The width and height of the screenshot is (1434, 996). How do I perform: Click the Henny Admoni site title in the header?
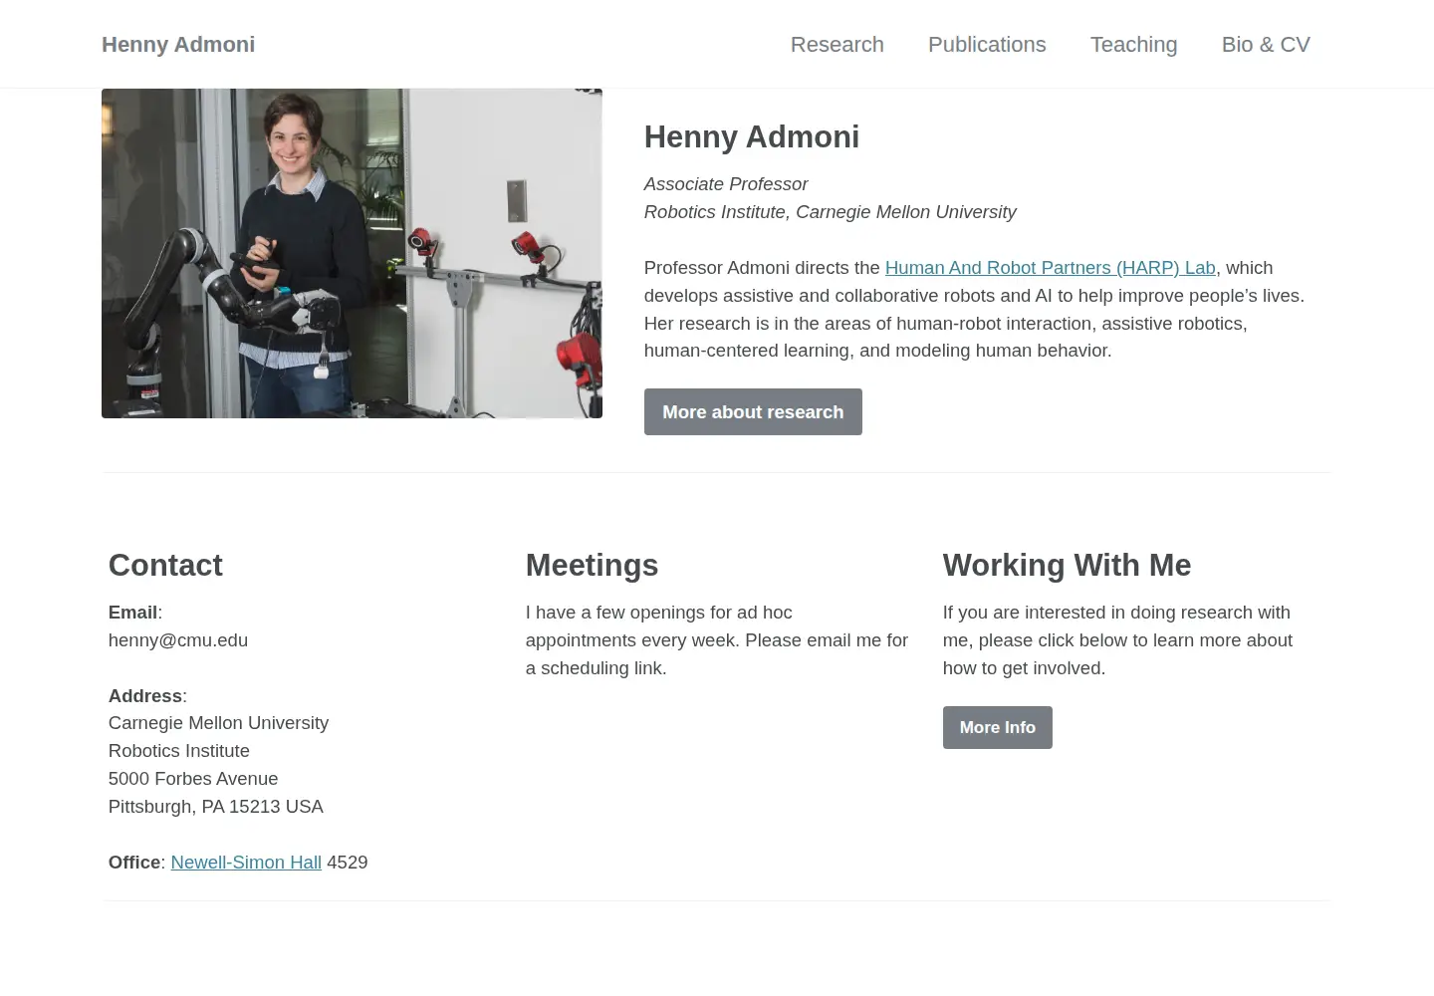tap(178, 45)
